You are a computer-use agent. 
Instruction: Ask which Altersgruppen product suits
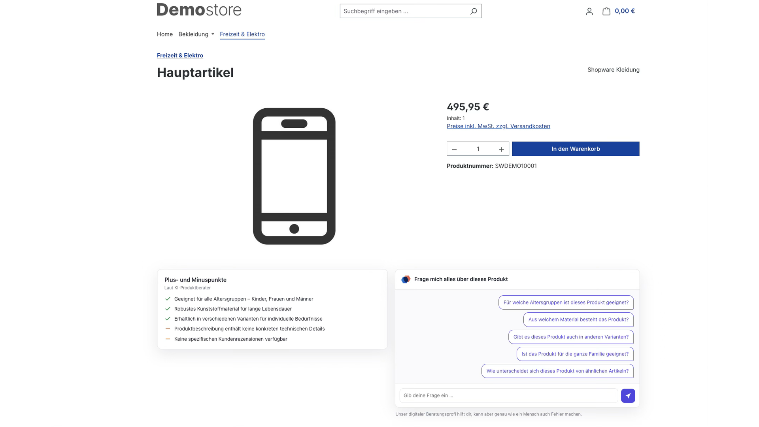(566, 302)
